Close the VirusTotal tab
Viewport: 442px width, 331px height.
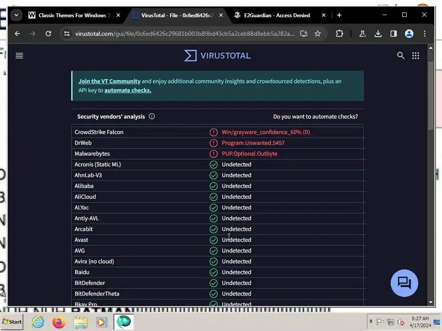tap(221, 15)
